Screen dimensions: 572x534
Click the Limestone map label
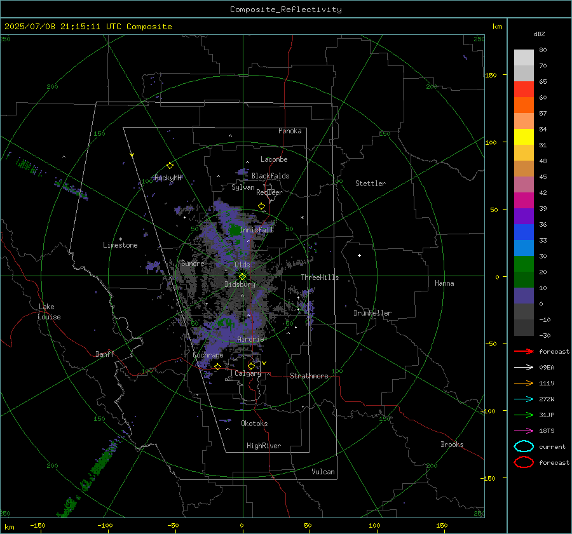120,245
